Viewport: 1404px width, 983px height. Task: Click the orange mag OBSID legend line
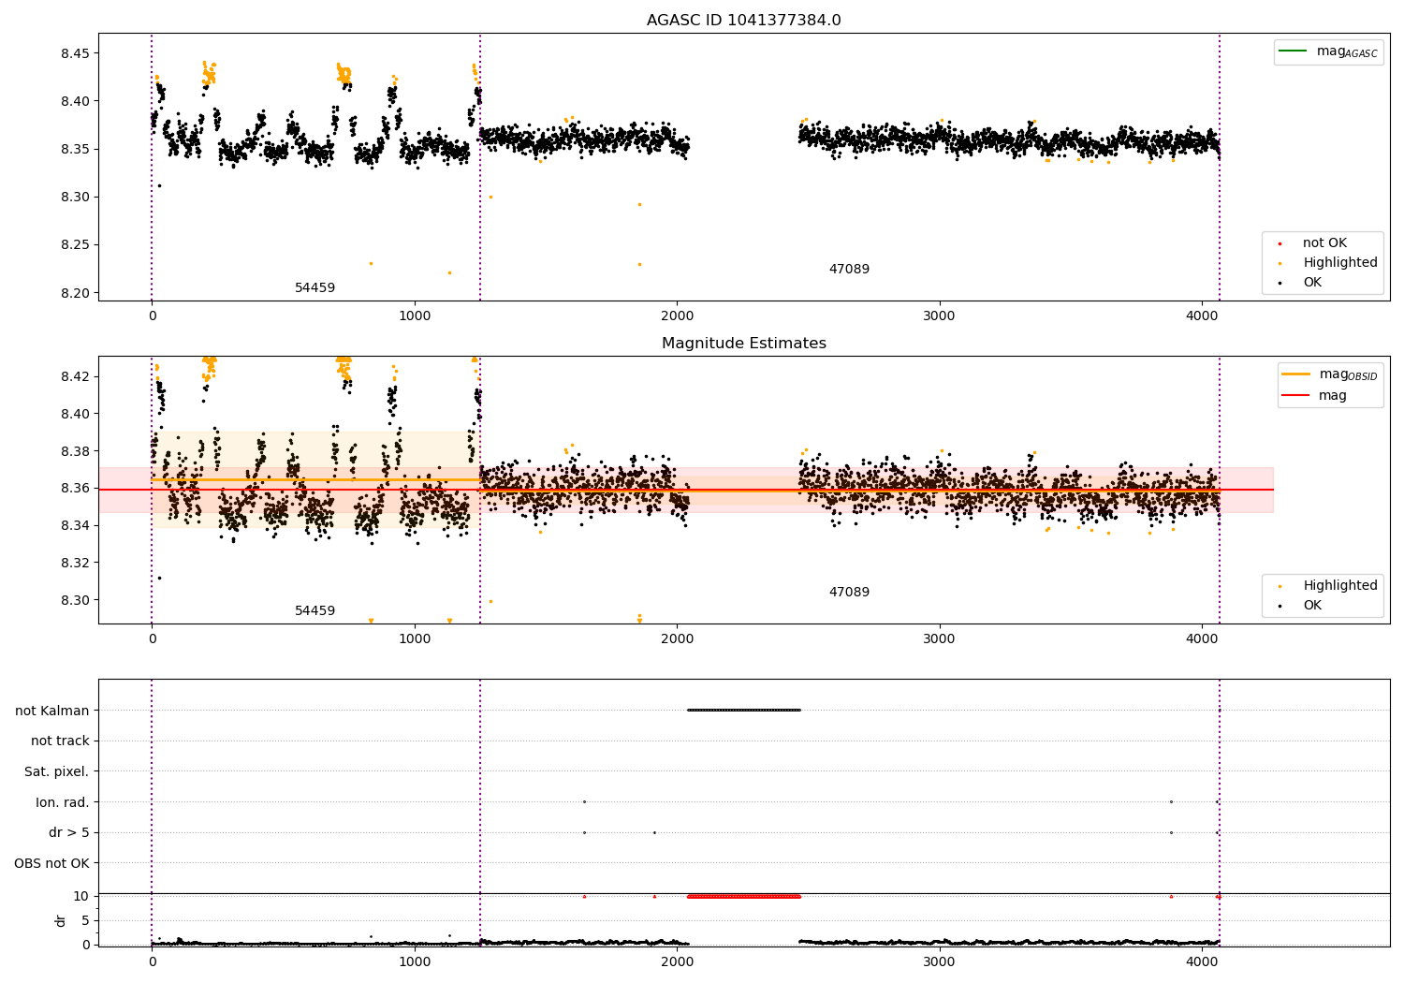click(x=1296, y=374)
